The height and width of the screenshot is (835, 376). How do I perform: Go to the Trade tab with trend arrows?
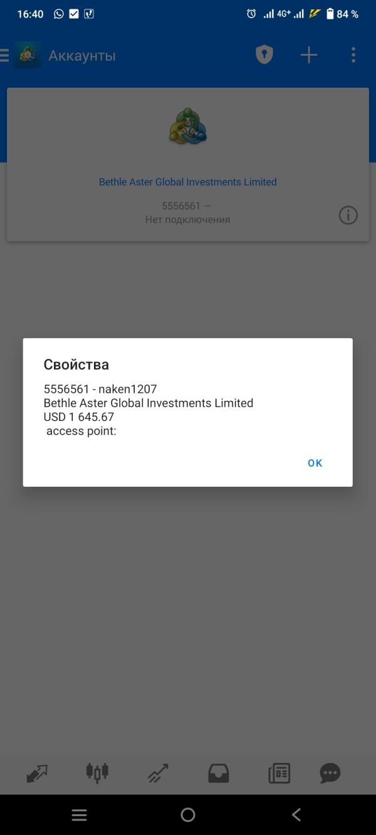(157, 773)
